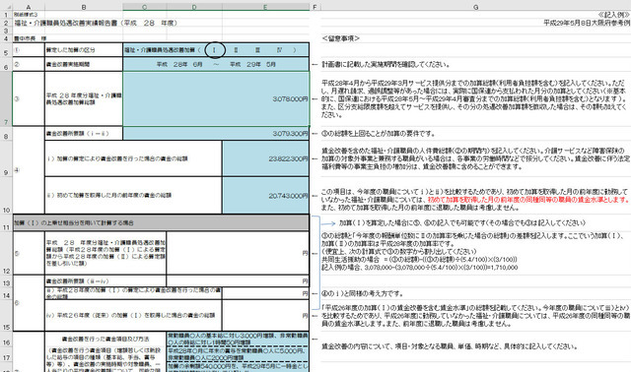Select column B header
This screenshot has width=631, height=372.
(x=84, y=7)
